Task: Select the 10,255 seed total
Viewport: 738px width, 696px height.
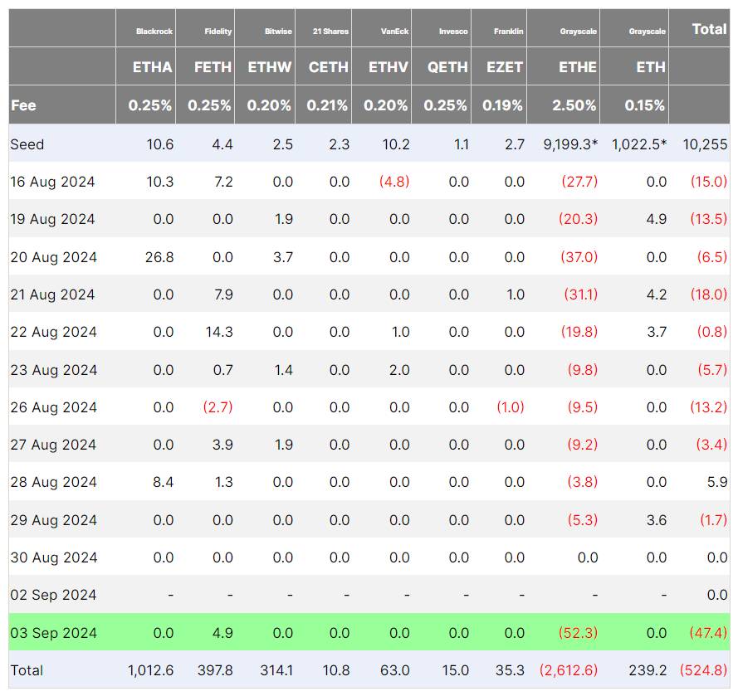Action: 705,144
